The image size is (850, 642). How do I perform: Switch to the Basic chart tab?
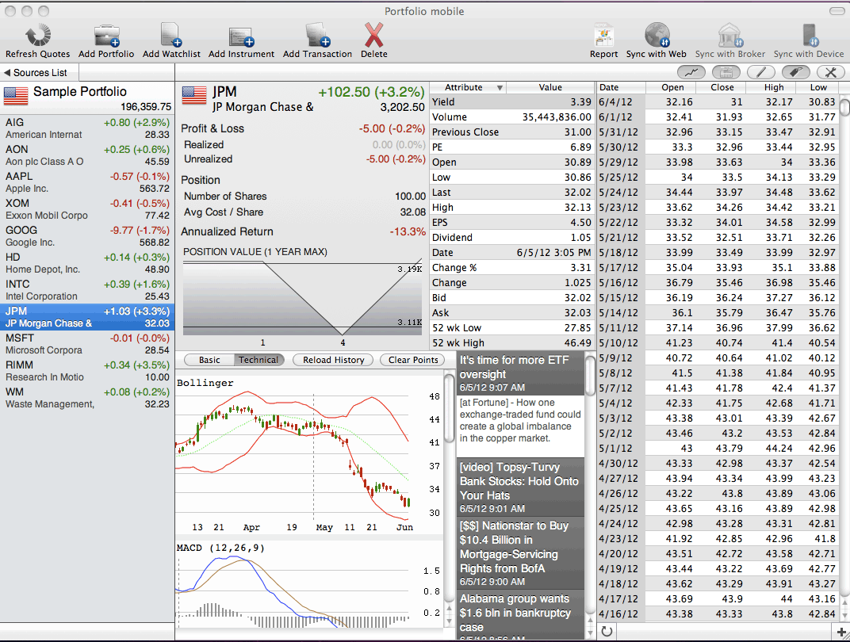[x=209, y=360]
